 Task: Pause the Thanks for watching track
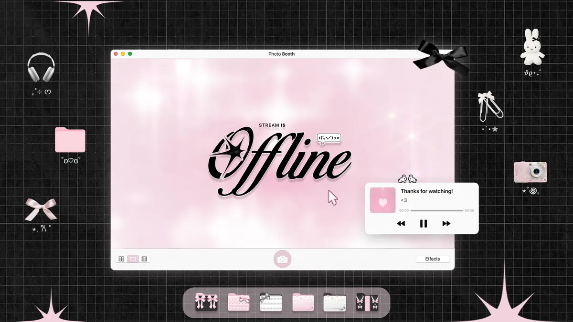(424, 223)
